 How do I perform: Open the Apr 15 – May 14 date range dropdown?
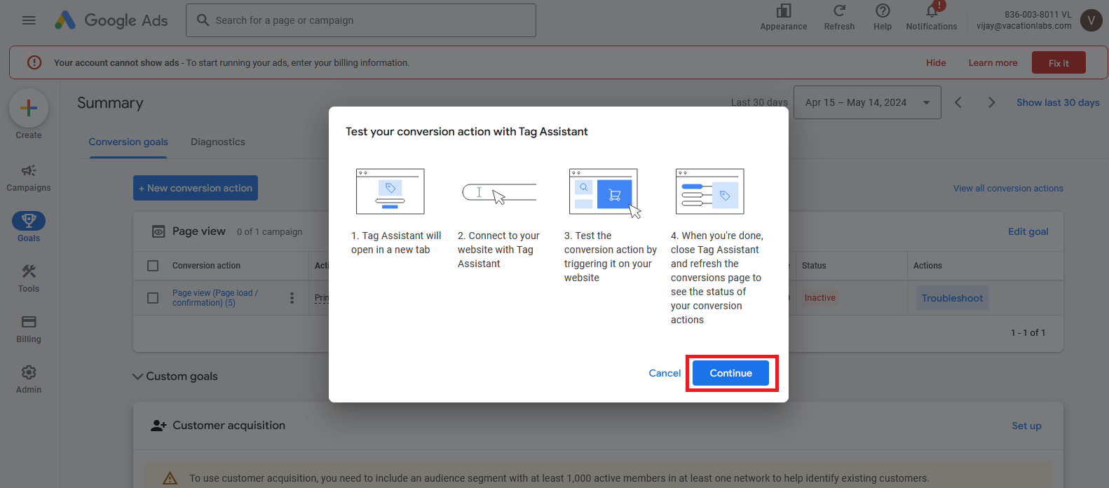click(866, 103)
